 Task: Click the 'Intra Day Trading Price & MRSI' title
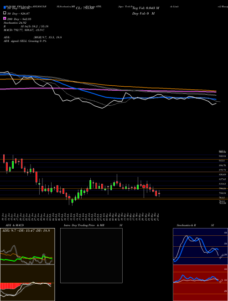click(93, 225)
